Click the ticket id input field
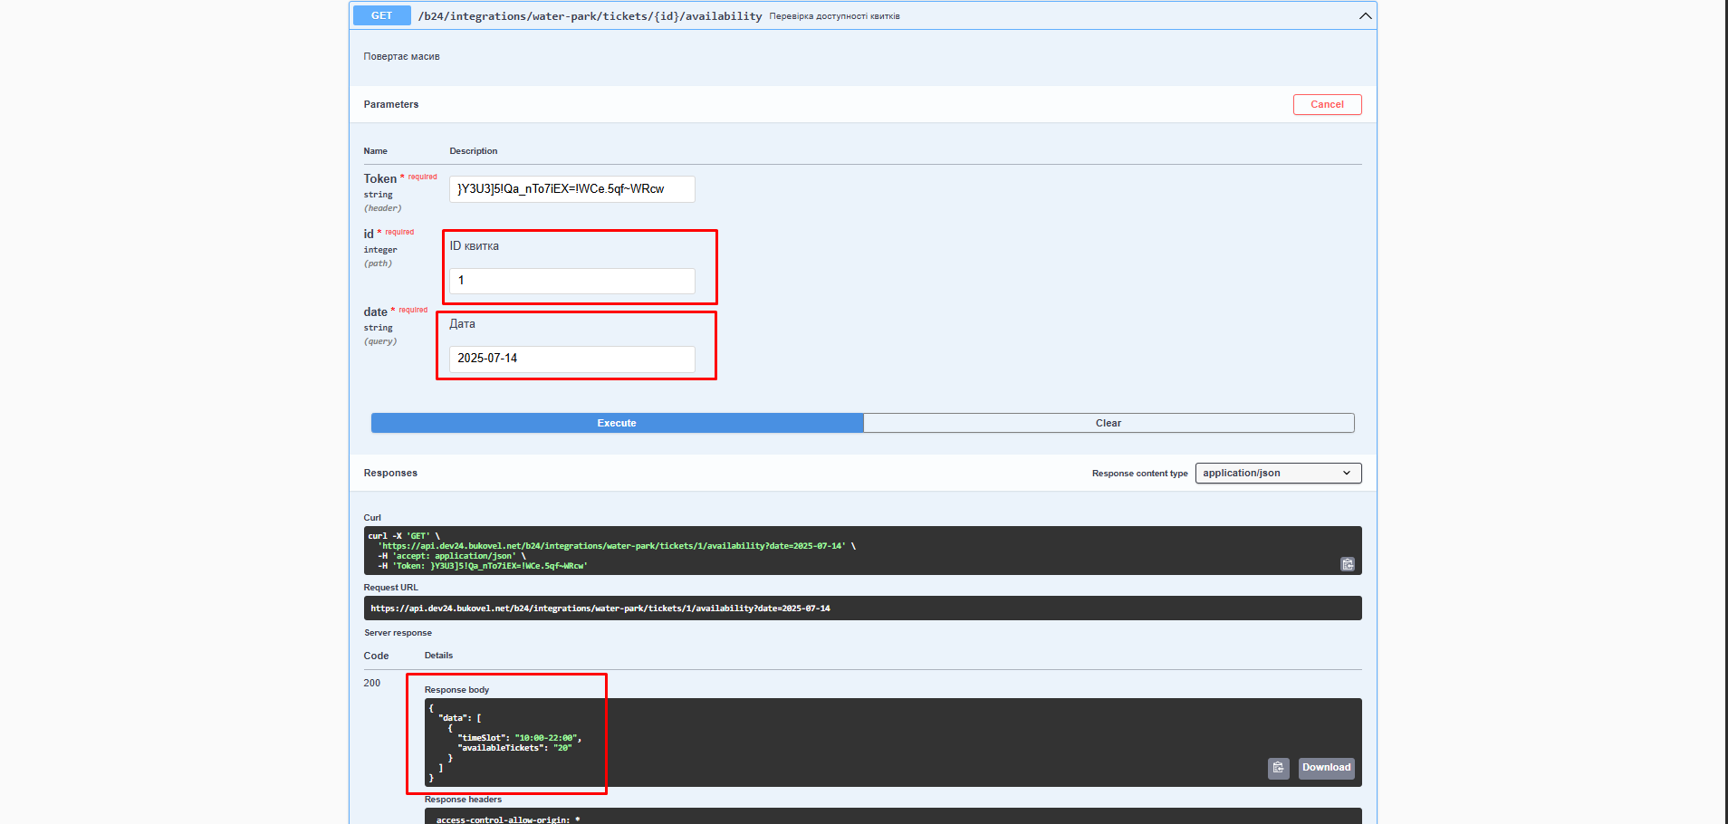This screenshot has width=1728, height=824. coord(571,281)
